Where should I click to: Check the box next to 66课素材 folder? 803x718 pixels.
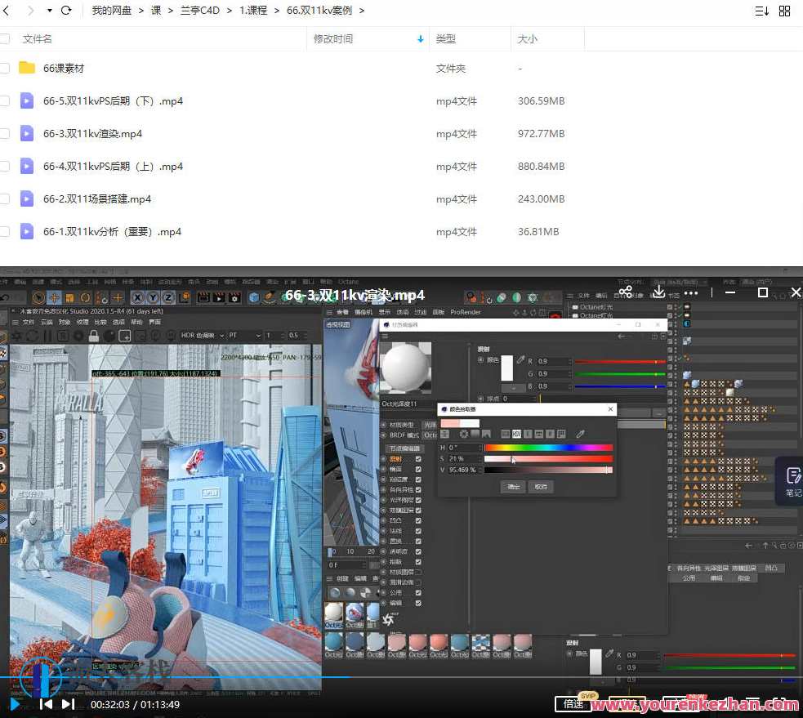5,69
